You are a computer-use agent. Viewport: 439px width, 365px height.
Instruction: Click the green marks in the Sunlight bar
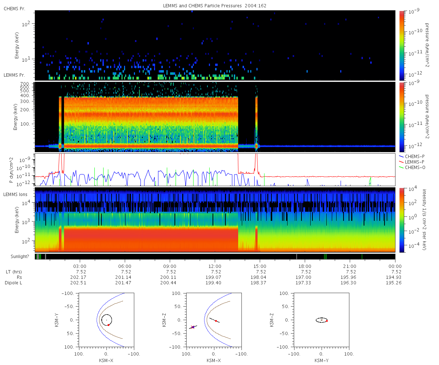click(x=325, y=257)
